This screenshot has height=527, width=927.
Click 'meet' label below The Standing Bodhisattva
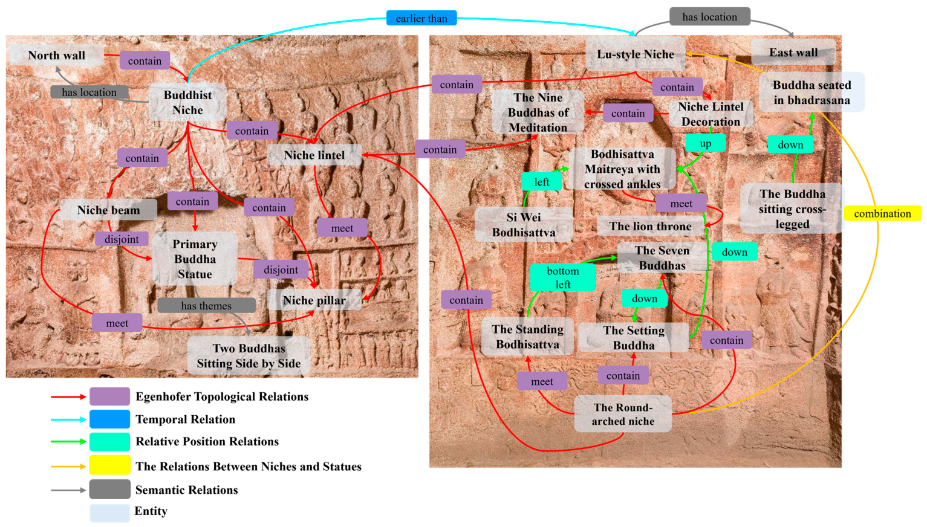542,381
